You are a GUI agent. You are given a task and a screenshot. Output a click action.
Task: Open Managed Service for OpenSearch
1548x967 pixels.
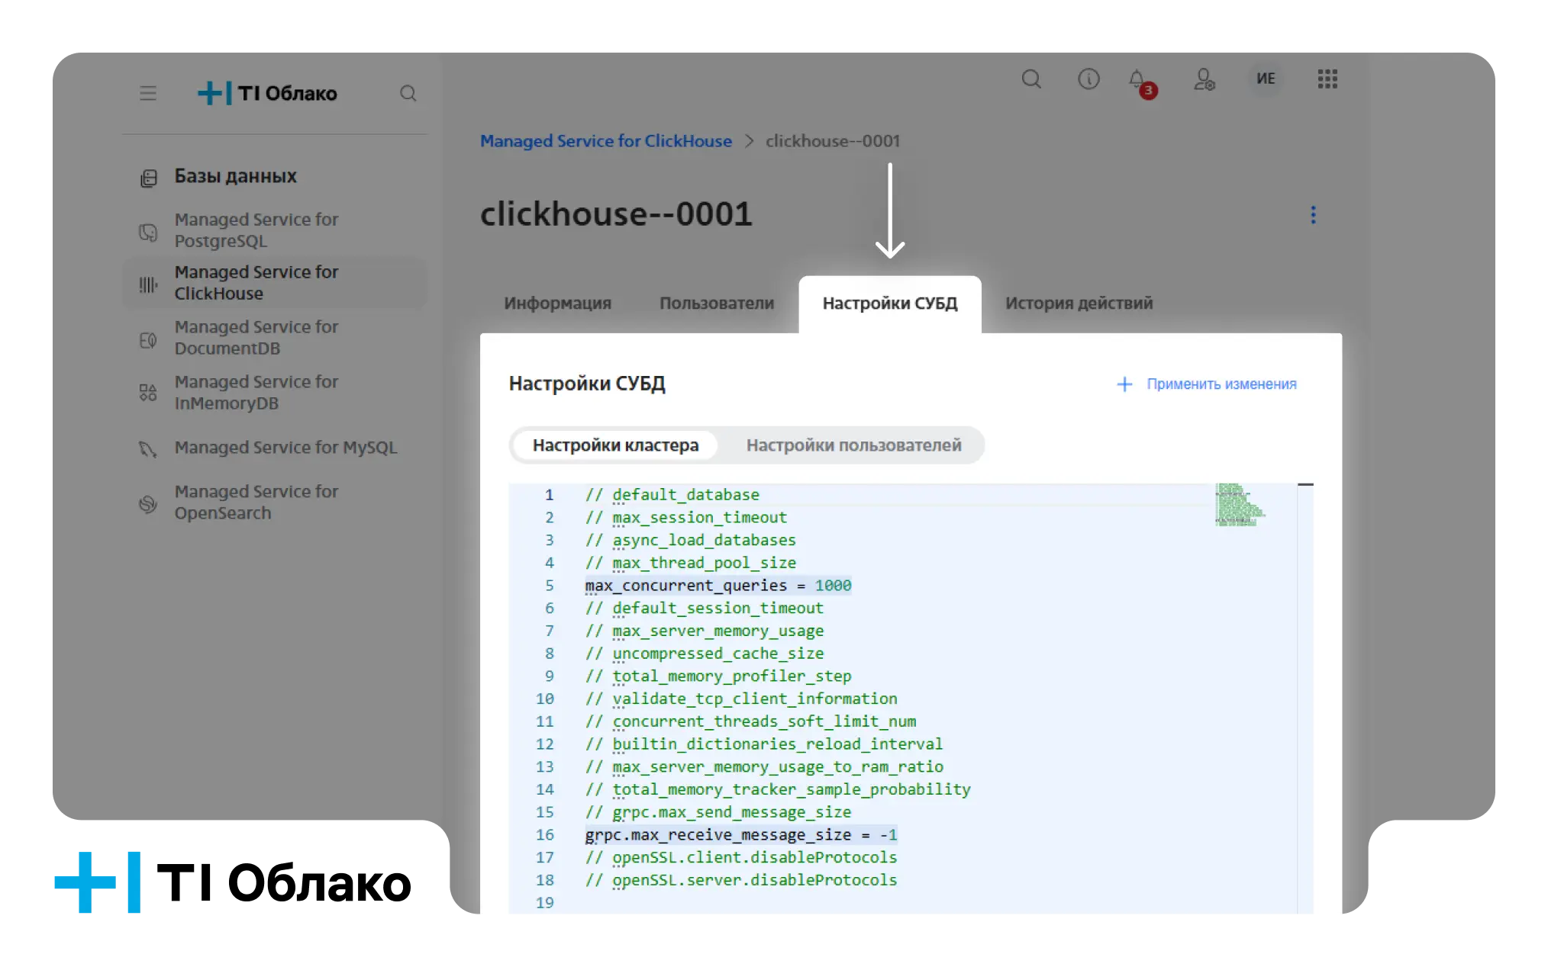pyautogui.click(x=274, y=502)
